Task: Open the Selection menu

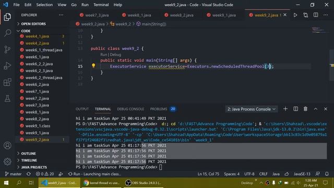Action: [x=44, y=5]
